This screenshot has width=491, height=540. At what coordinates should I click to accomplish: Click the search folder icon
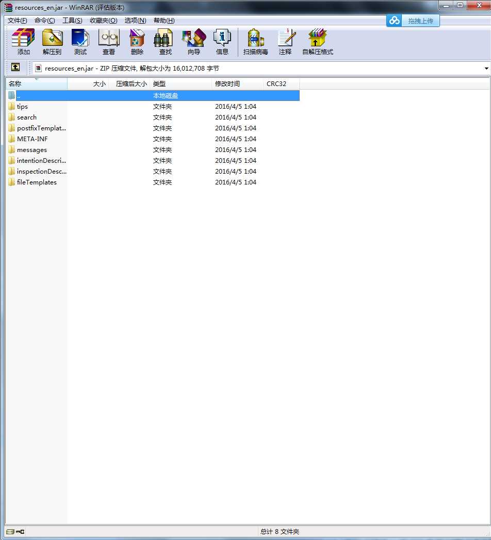click(x=12, y=117)
